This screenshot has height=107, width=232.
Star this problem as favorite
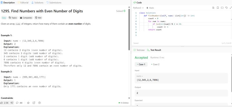(28, 103)
